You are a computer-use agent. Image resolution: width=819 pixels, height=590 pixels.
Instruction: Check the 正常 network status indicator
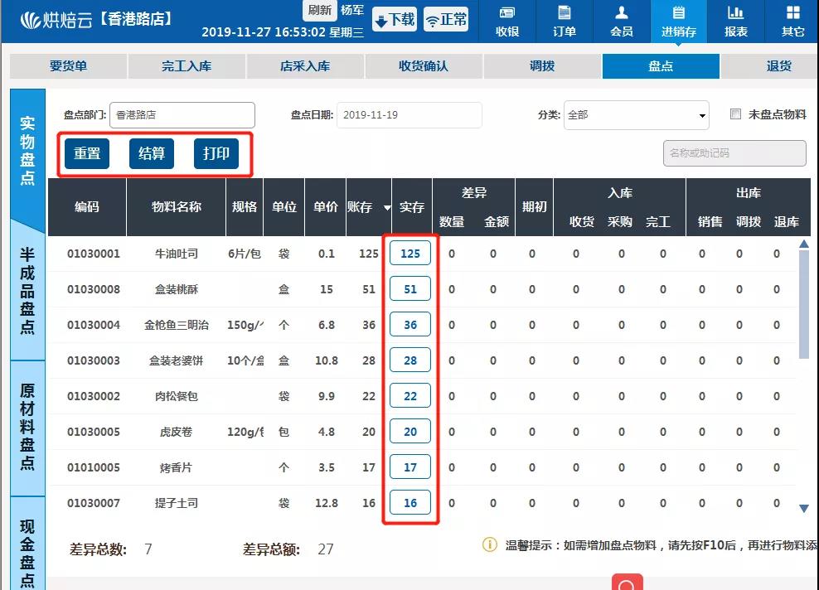pos(446,19)
